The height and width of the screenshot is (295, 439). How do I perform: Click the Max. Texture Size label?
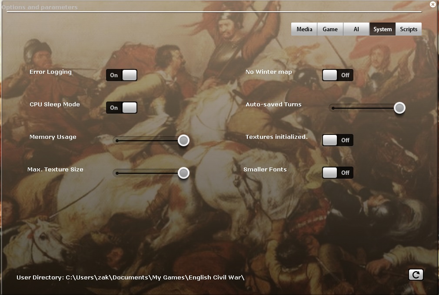click(x=56, y=170)
